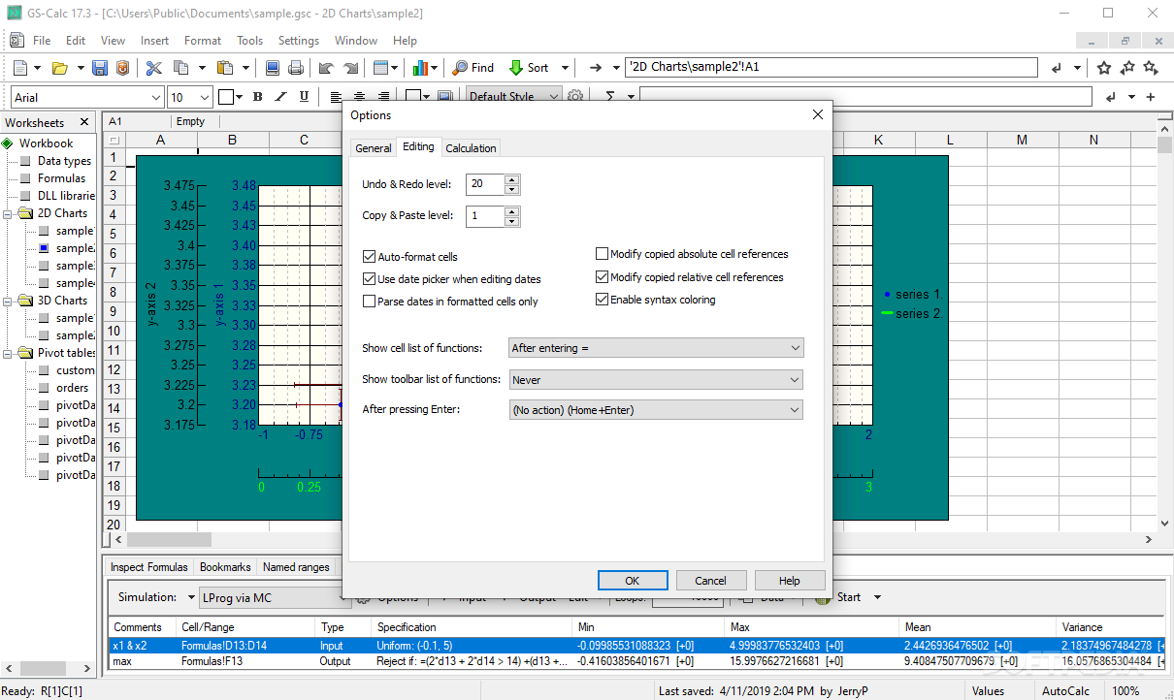1174x700 pixels.
Task: Decrease Copy & Paste level spinner
Action: (512, 221)
